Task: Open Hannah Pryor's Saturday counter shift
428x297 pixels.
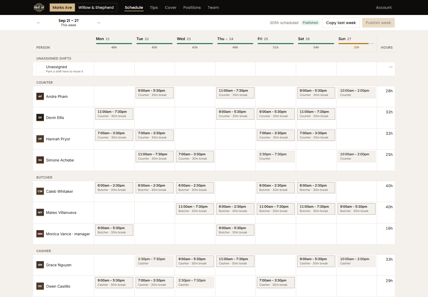Action: (x=316, y=135)
